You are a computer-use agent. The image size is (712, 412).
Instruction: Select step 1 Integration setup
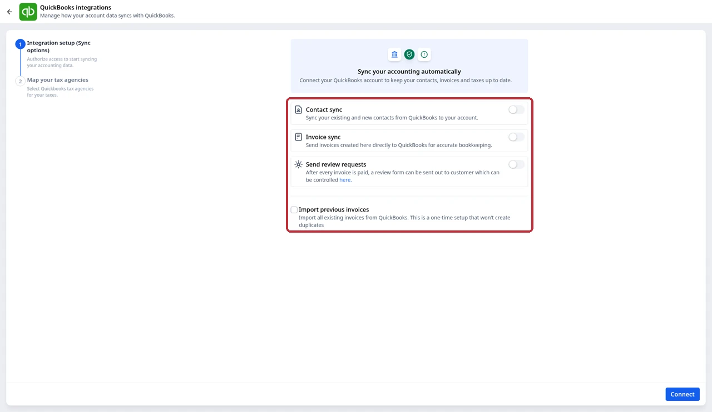[21, 44]
